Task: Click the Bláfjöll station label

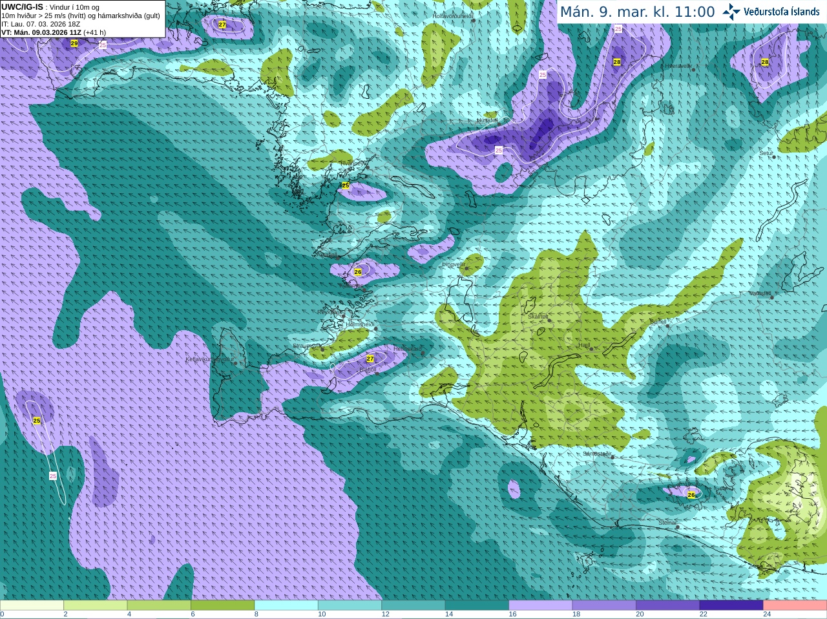Action: 367,370
